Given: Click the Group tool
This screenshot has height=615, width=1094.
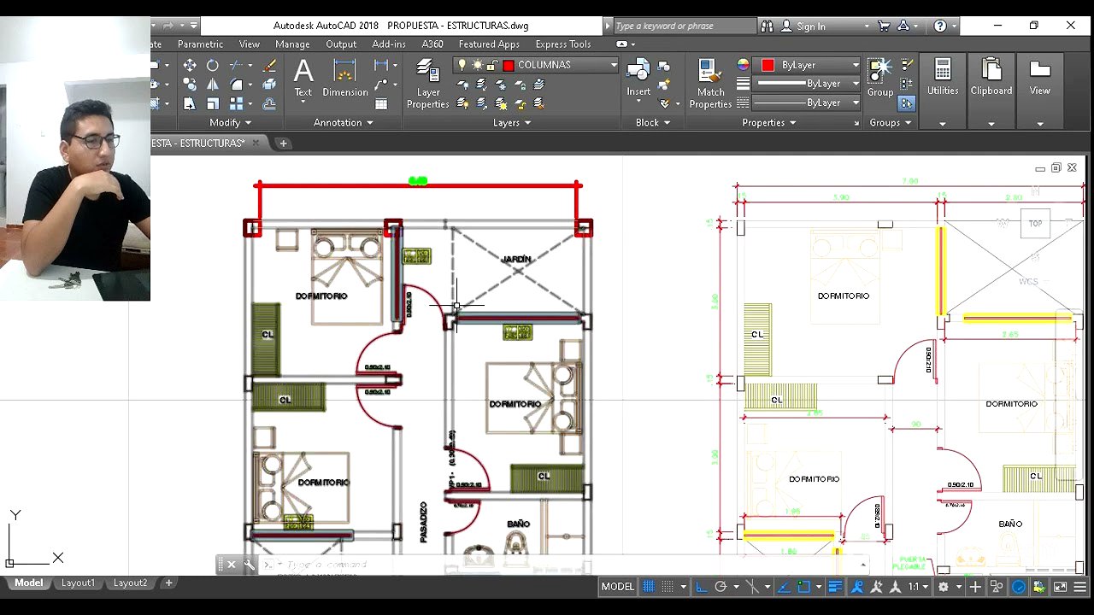Looking at the screenshot, I should pos(880,79).
